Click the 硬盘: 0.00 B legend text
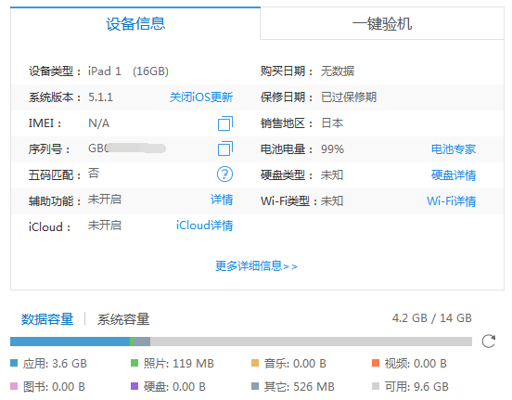 pyautogui.click(x=174, y=387)
